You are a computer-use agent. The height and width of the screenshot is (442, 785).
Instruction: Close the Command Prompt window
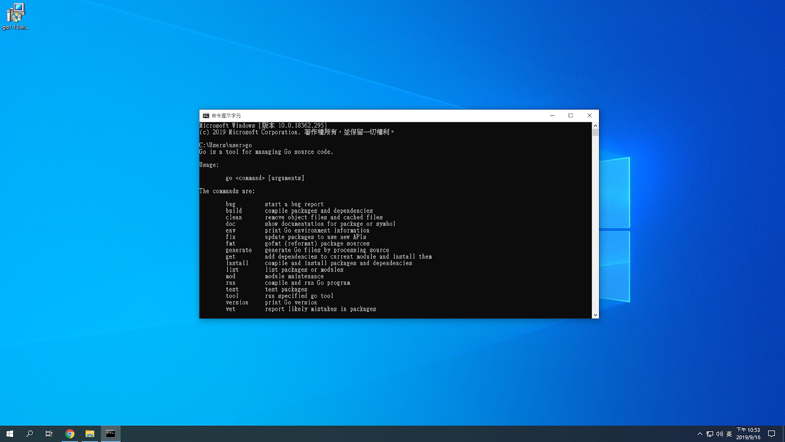click(x=589, y=116)
